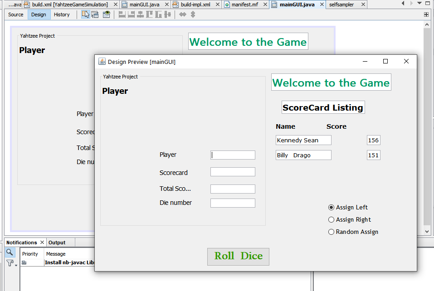The width and height of the screenshot is (434, 291).
Task: Open the editor documents list dropdown arrow
Action: [419, 4]
